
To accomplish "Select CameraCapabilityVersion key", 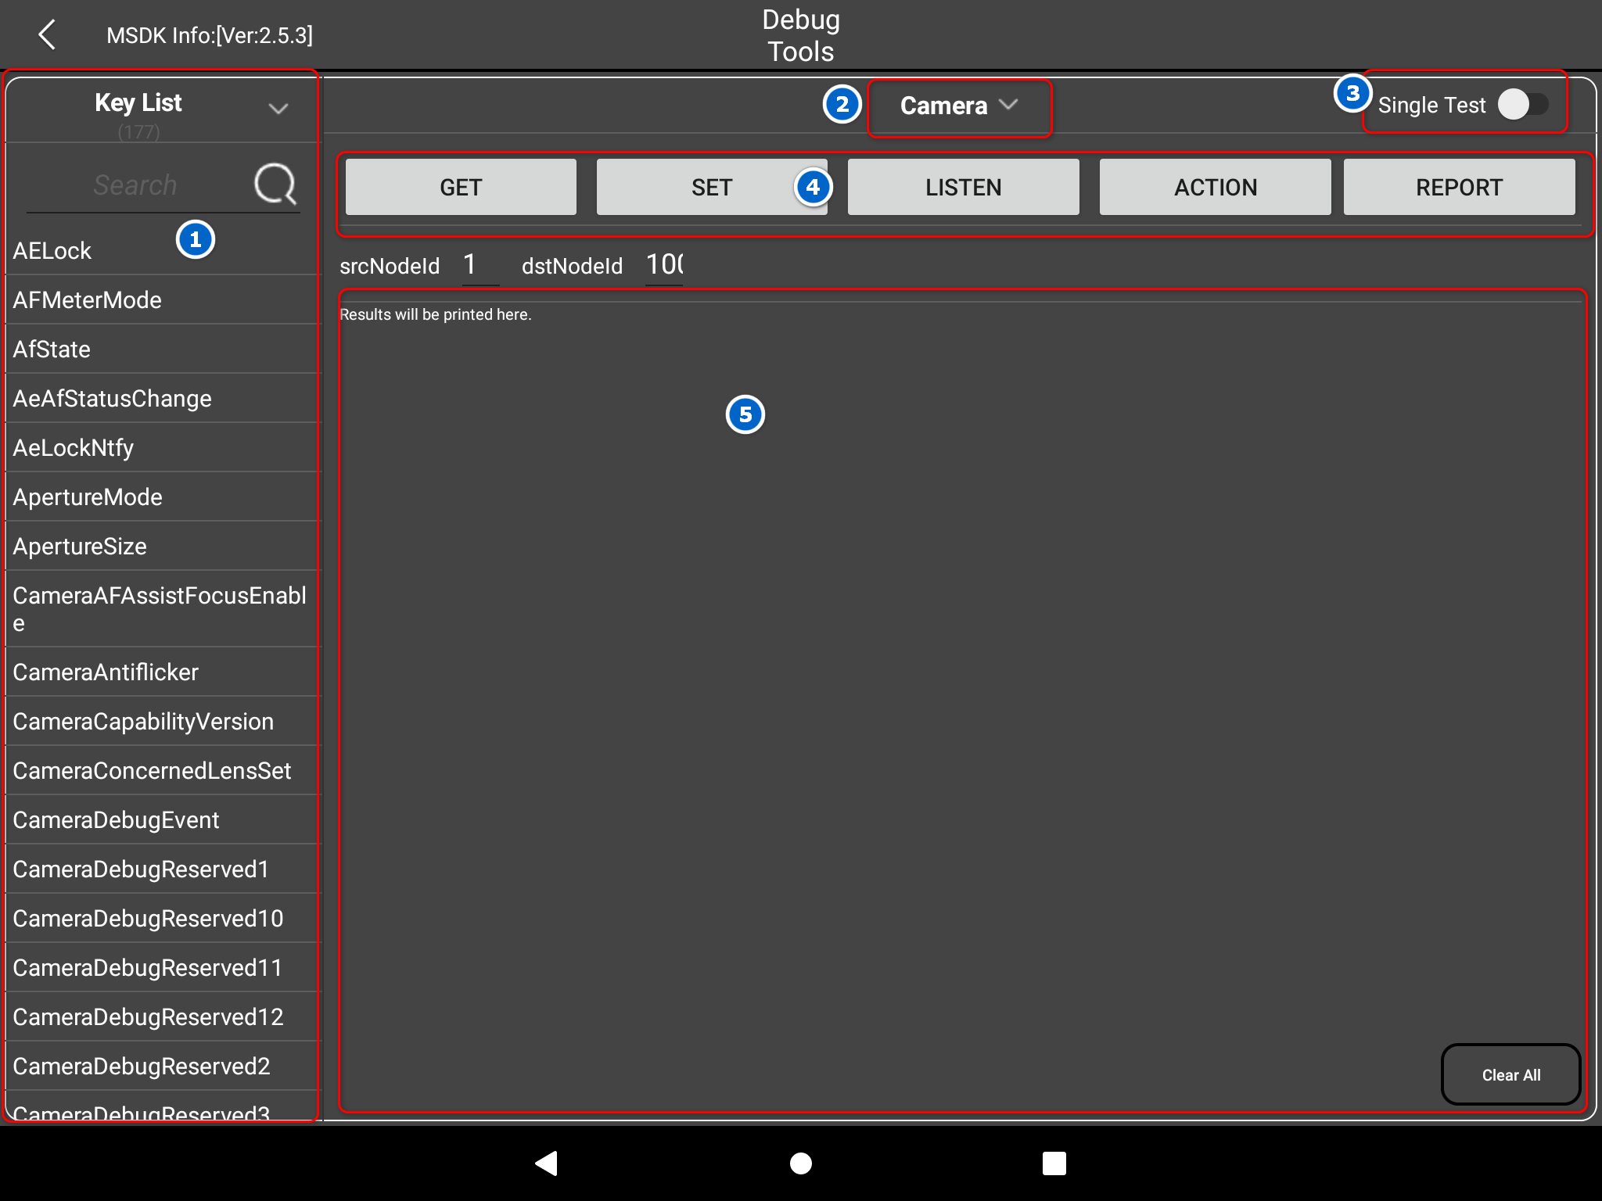I will [x=162, y=721].
